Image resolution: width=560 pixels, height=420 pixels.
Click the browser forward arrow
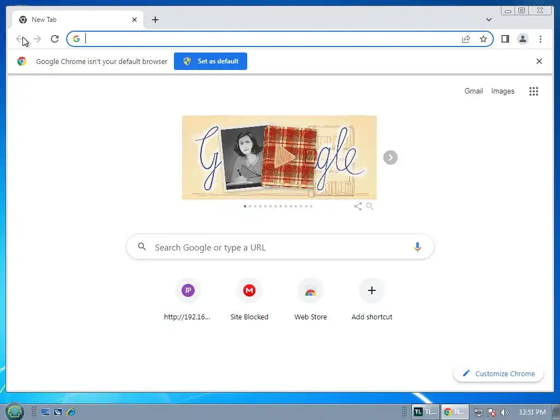tap(37, 39)
